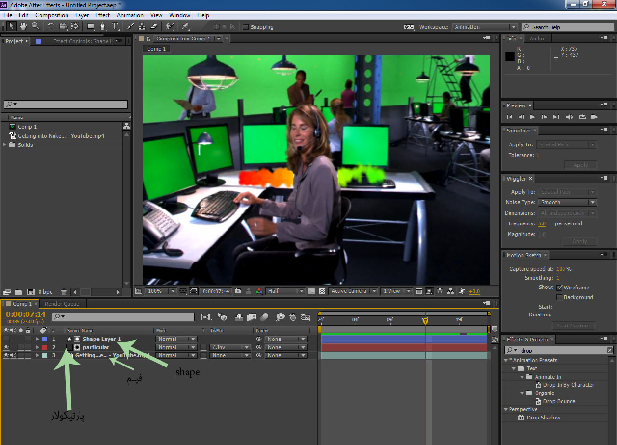Hide the YouTube.mp4 layer via eye icon
This screenshot has width=617, height=445.
(x=6, y=355)
